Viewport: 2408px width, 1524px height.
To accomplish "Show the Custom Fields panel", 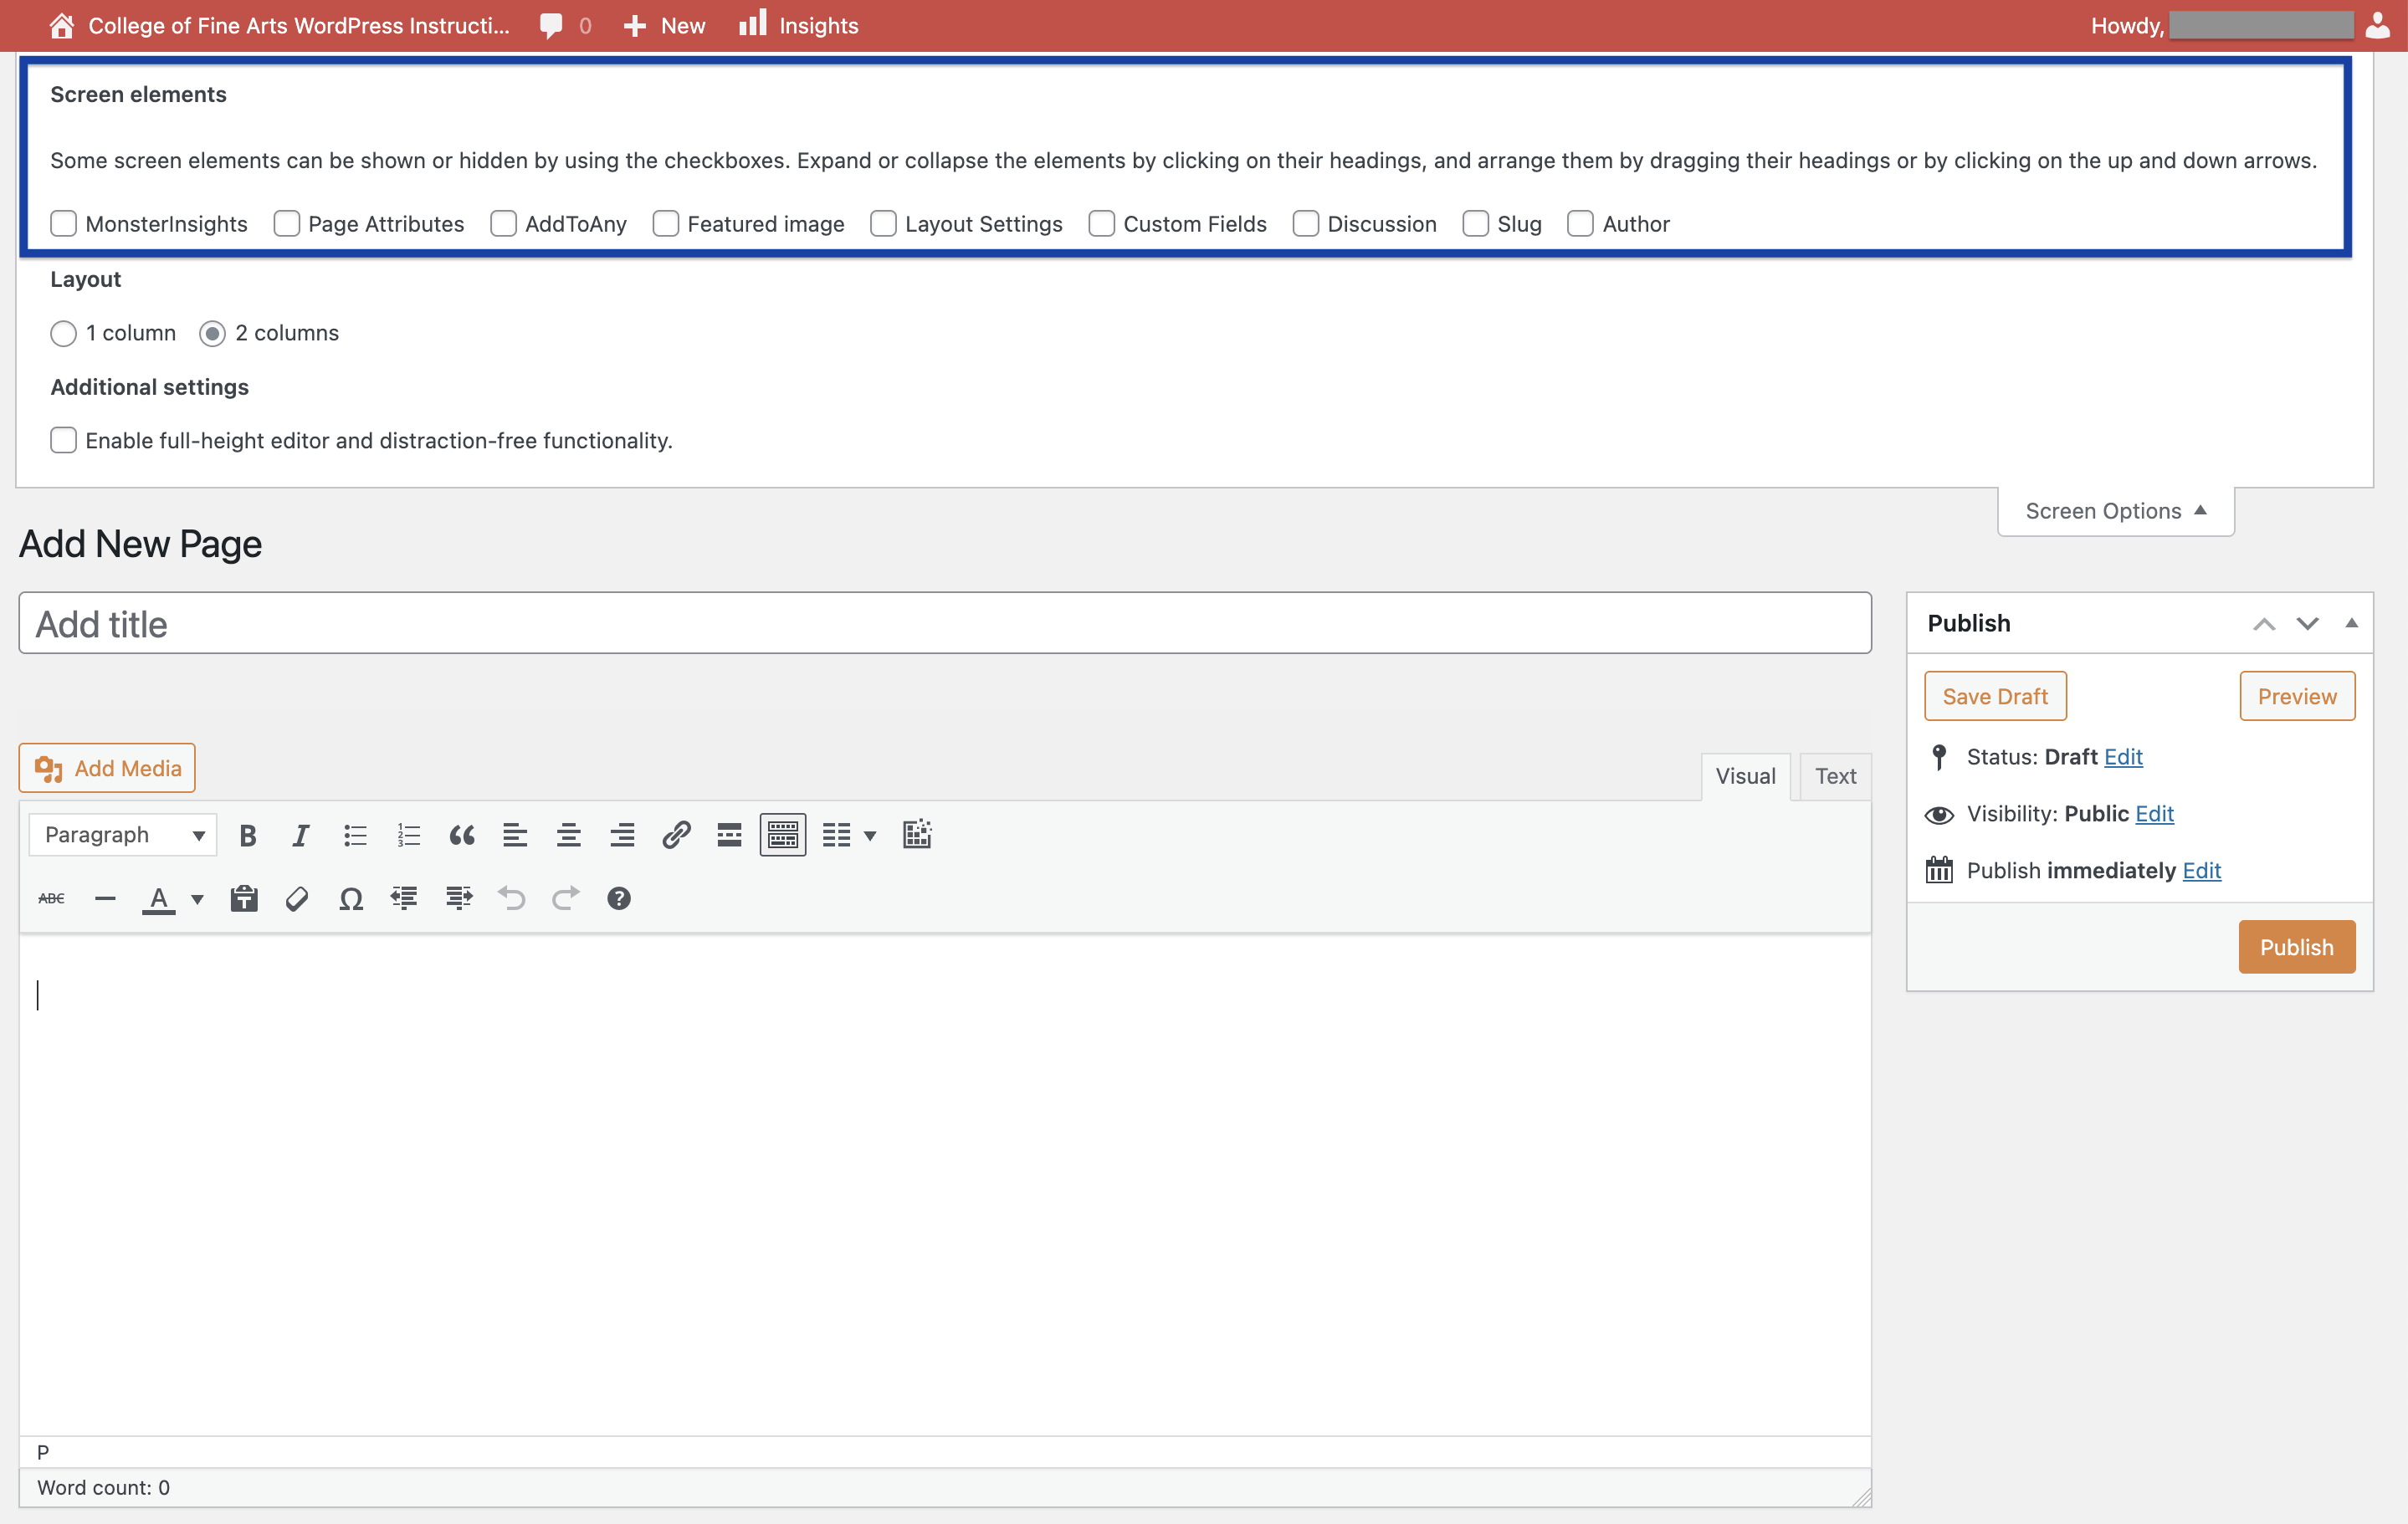I will 1101,223.
